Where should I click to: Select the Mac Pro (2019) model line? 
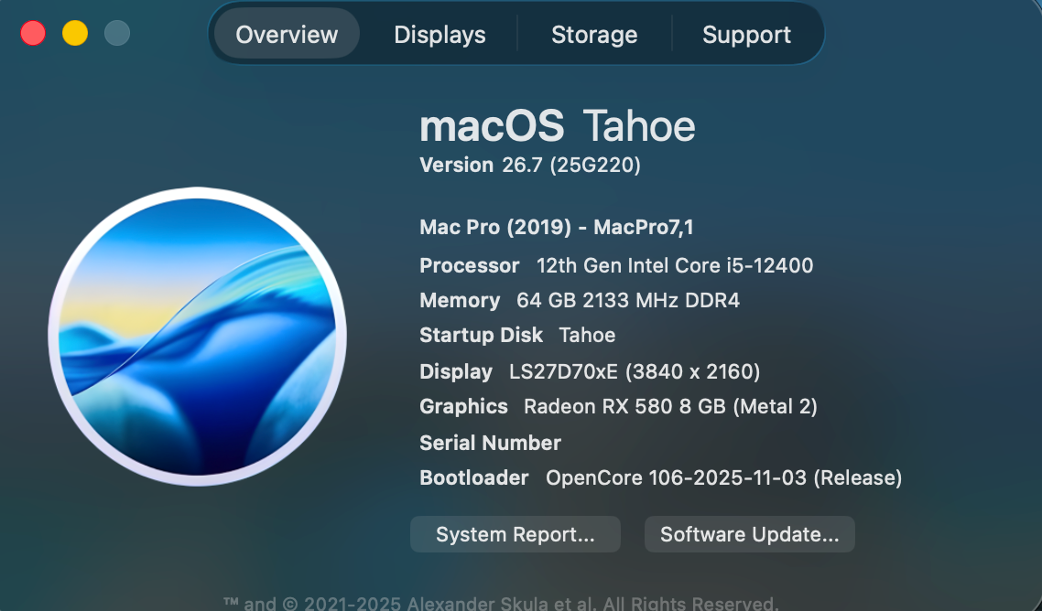[557, 227]
